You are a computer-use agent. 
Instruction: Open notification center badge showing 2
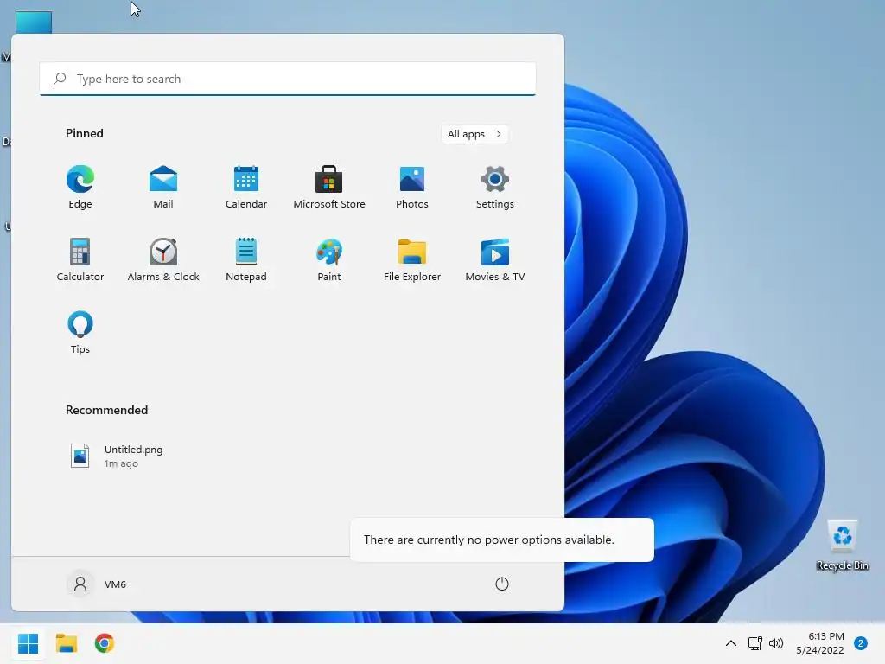point(861,643)
